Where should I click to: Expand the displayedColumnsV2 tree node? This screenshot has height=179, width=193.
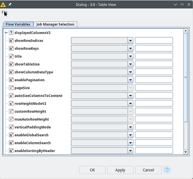6,33
